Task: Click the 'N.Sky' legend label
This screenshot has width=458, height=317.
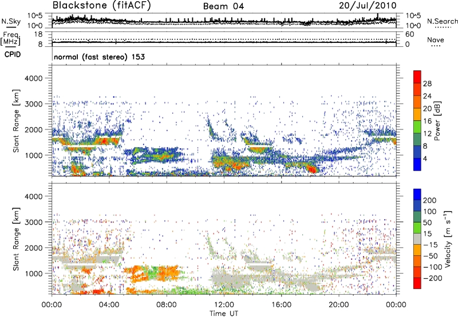Action: (x=11, y=21)
